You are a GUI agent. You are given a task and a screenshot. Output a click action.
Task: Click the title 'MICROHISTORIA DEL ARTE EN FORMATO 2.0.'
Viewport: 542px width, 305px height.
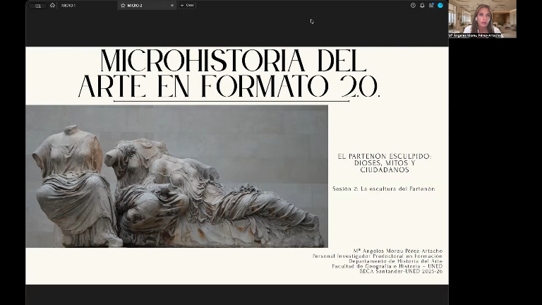tap(229, 73)
